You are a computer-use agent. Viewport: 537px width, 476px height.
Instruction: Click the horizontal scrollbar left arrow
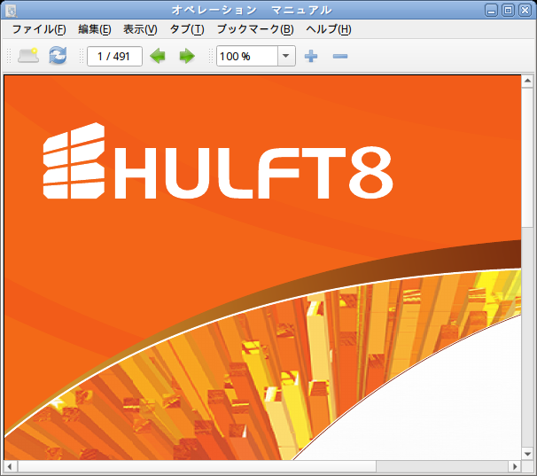tap(10, 467)
